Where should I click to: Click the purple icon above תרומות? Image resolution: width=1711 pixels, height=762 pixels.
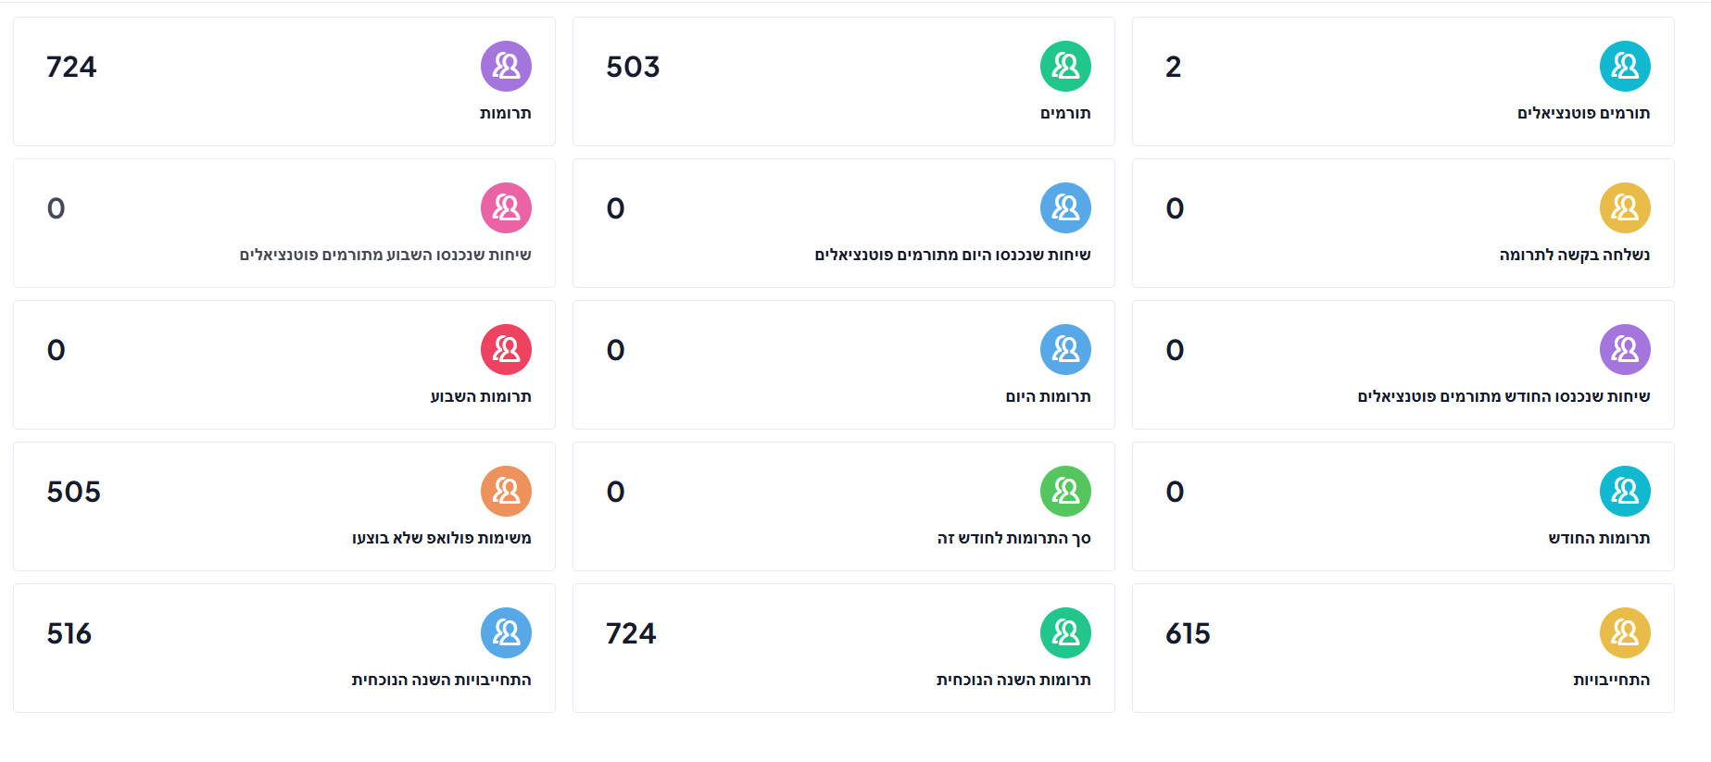506,66
